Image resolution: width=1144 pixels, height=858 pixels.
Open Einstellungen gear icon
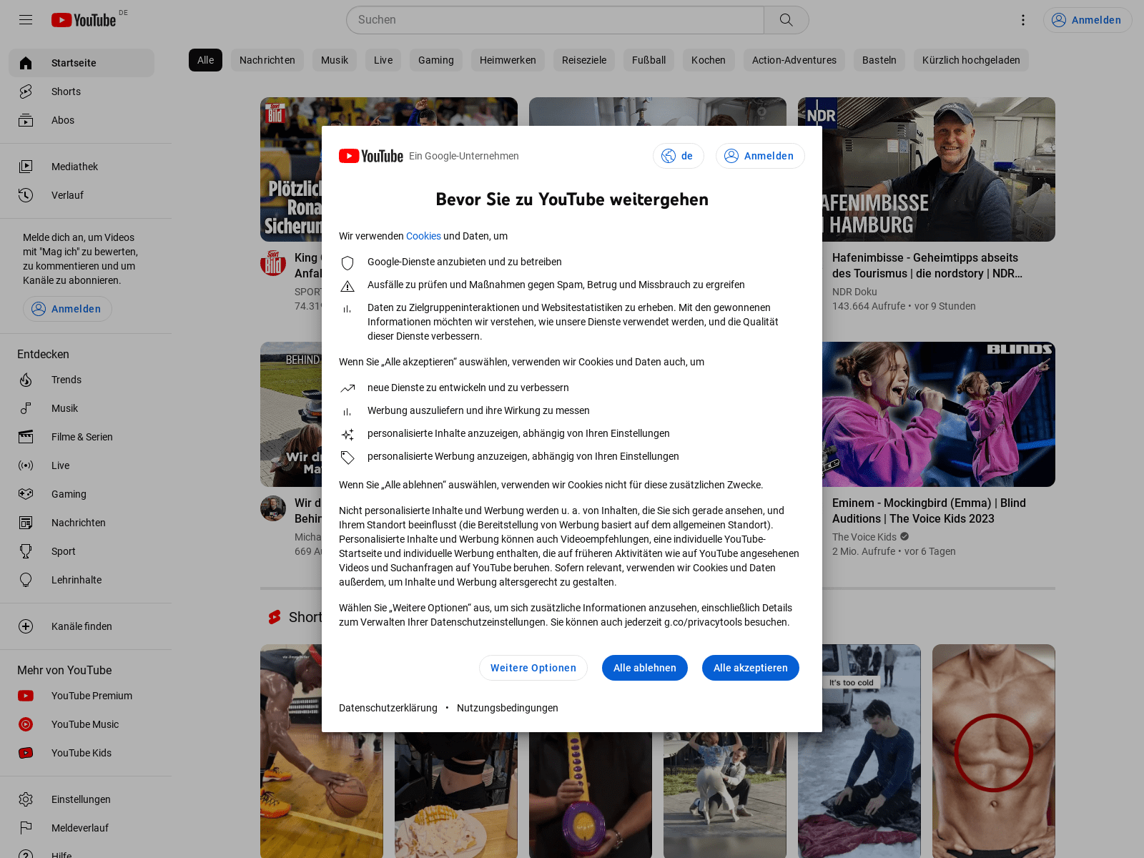coord(26,799)
